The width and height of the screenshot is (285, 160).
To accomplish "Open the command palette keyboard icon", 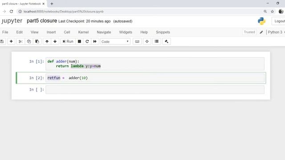I will tap(137, 41).
